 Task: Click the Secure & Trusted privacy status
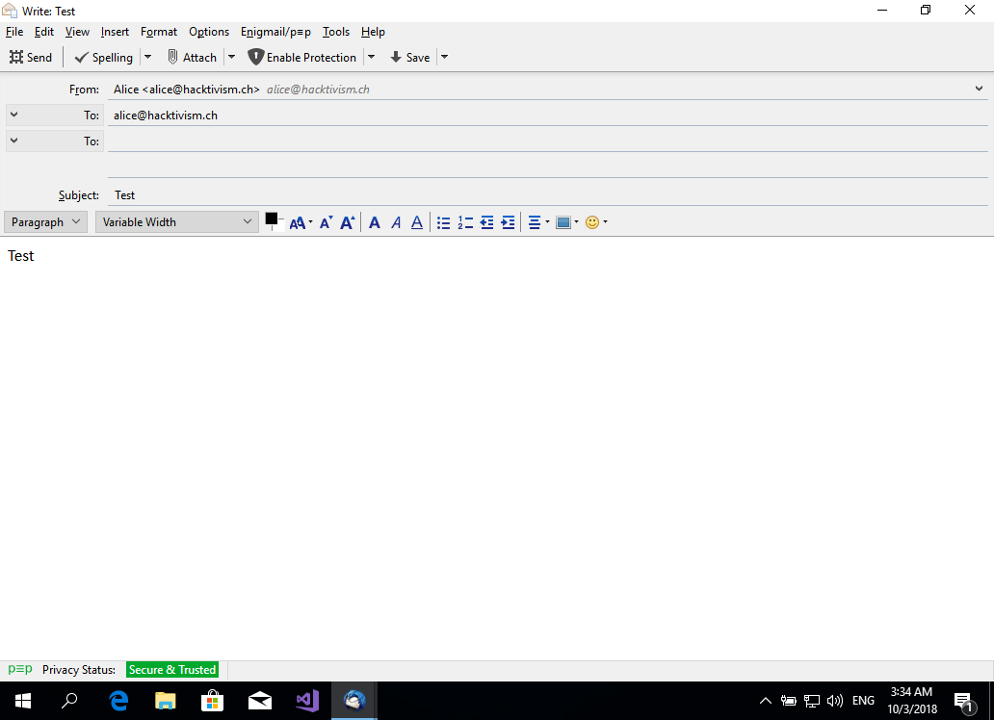click(x=172, y=670)
